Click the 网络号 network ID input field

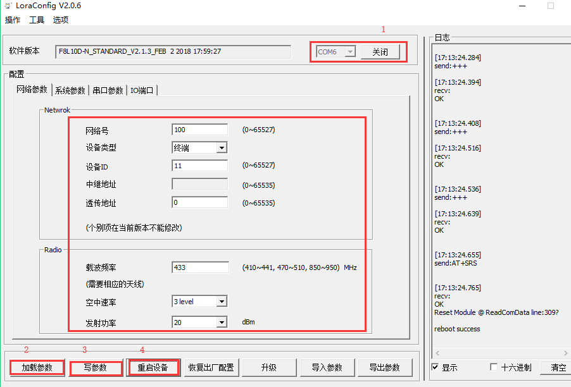click(x=199, y=130)
